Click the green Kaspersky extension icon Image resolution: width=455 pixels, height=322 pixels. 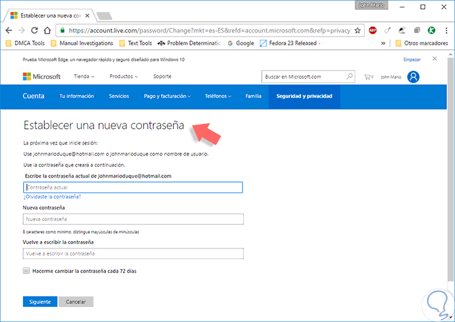coord(431,30)
